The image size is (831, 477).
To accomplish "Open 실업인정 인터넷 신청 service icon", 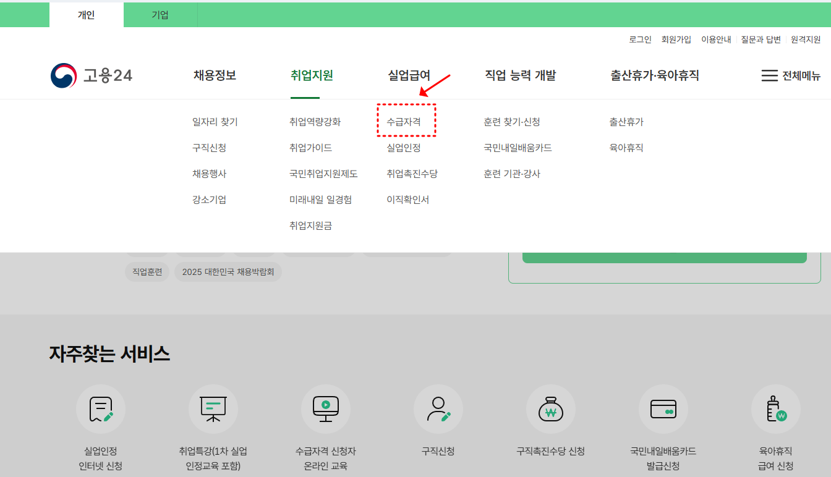I will tap(100, 408).
